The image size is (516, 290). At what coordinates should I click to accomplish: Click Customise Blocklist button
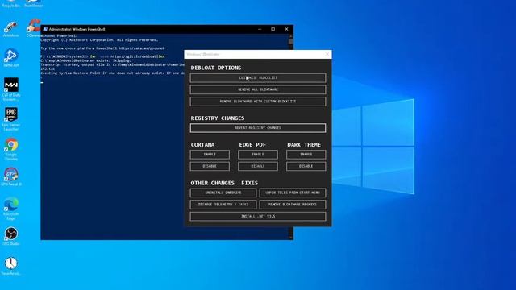(258, 78)
